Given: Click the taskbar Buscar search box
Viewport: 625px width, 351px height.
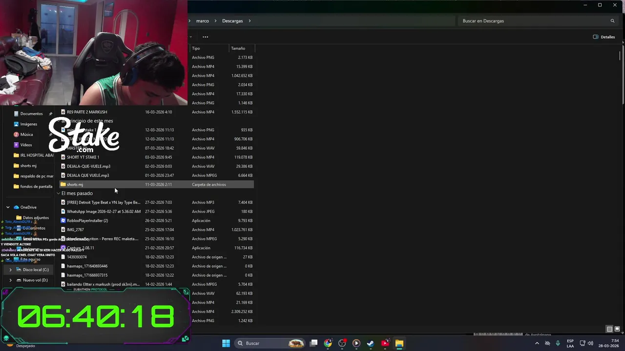Looking at the screenshot, I should [x=270, y=343].
